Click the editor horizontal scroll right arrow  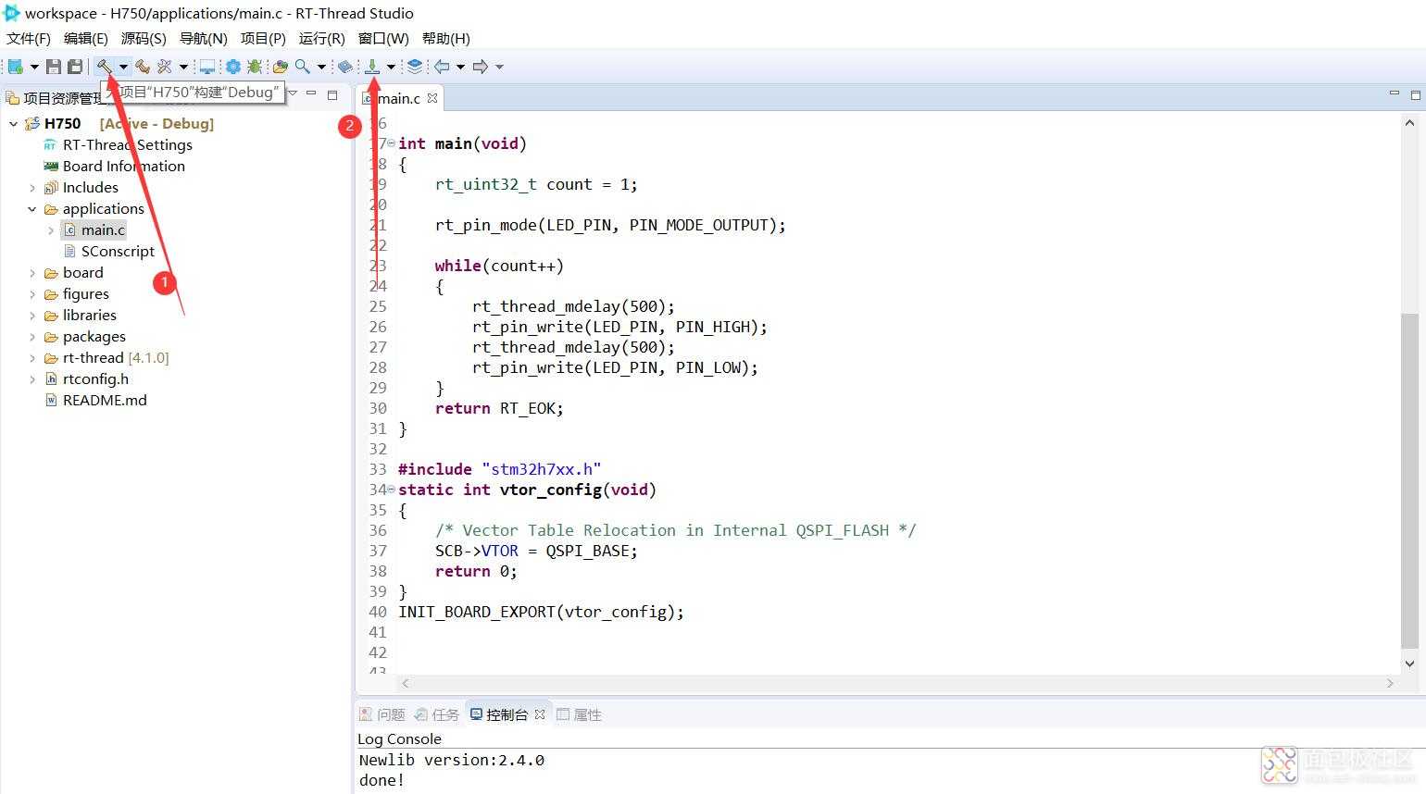[1390, 683]
